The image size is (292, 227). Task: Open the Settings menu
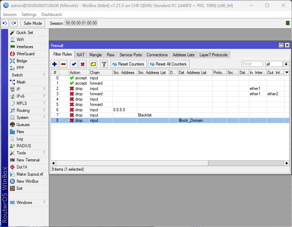click(x=29, y=15)
